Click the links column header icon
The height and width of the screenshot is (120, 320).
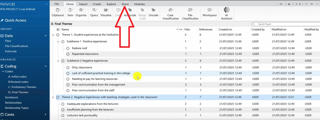181,30
